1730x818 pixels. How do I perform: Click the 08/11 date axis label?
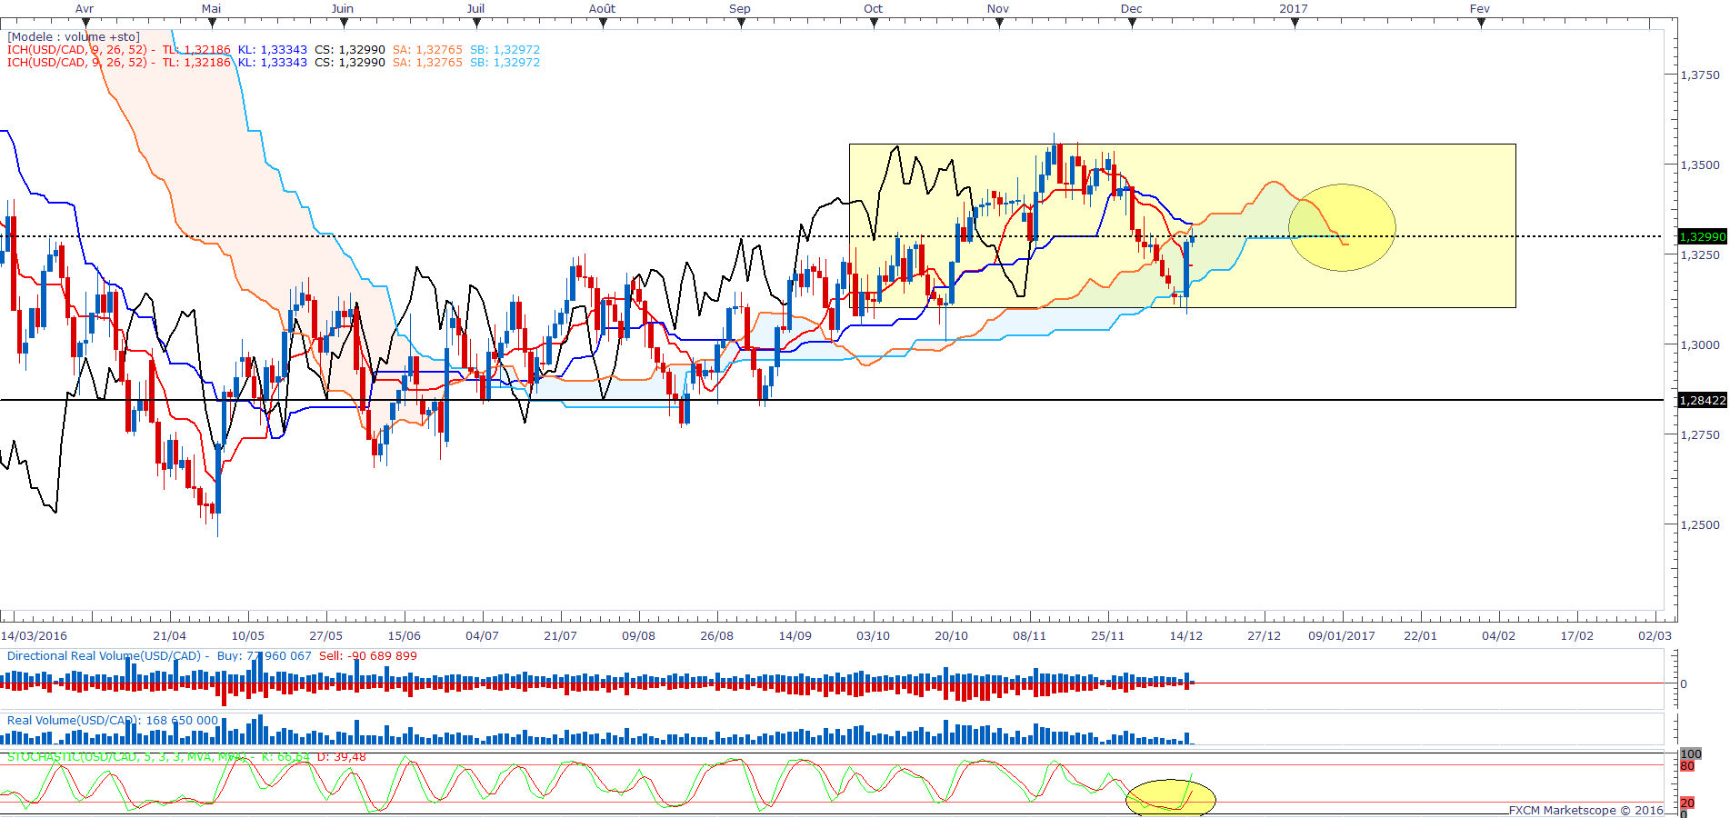[x=1029, y=636]
